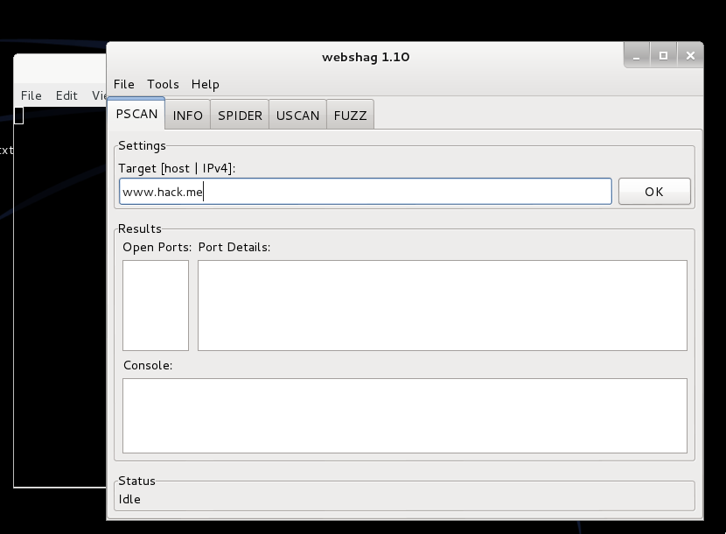Switch to the FUZZ tab
The height and width of the screenshot is (534, 726).
349,114
